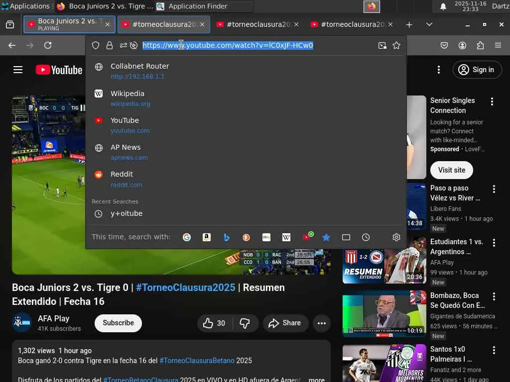Open more actions button beside Share
This screenshot has width=510, height=382.
(x=322, y=323)
